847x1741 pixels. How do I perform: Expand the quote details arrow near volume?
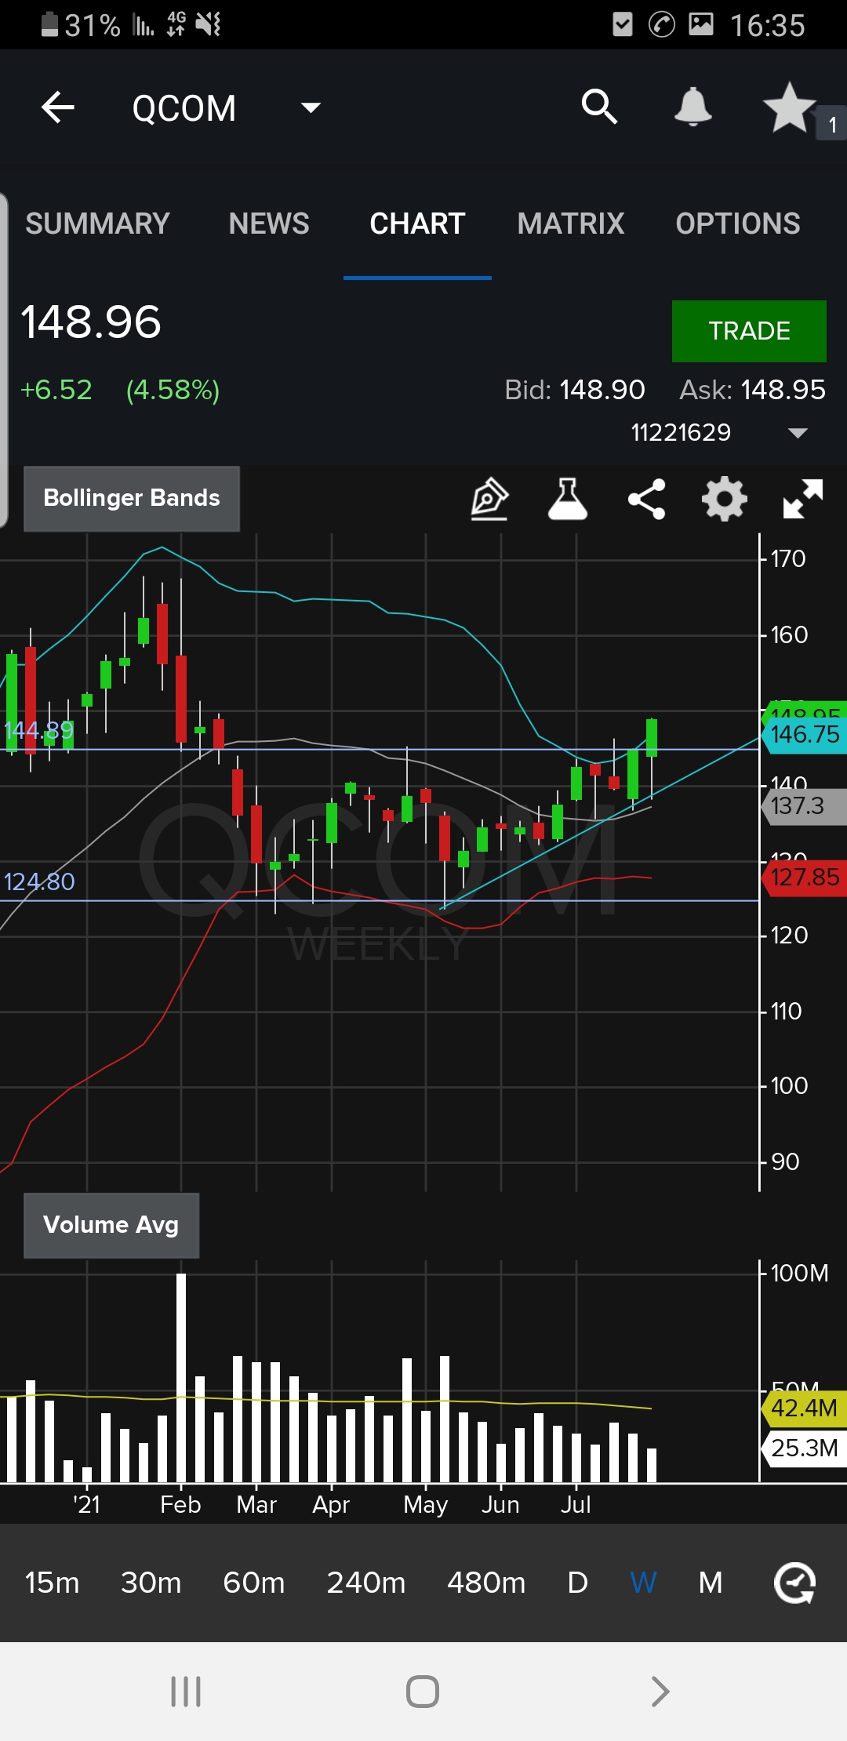click(x=798, y=433)
